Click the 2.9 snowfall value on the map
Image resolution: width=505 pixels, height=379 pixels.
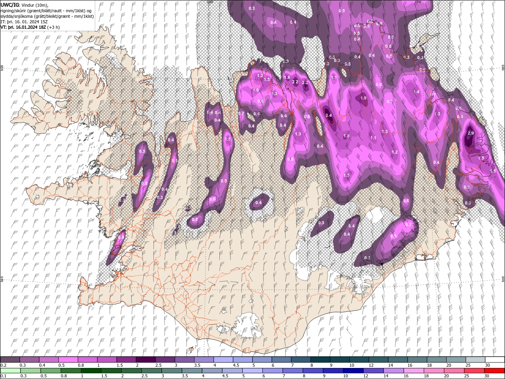[x=470, y=133]
